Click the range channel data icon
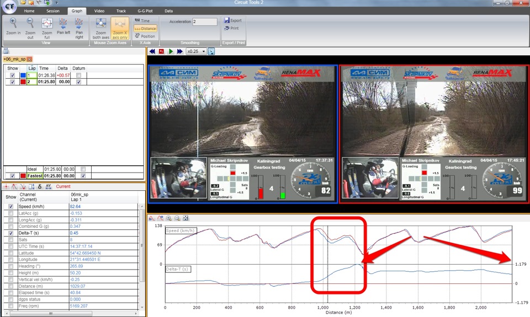This screenshot has height=317, width=530. pyautogui.click(x=31, y=186)
